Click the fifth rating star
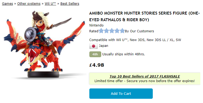 (122, 31)
